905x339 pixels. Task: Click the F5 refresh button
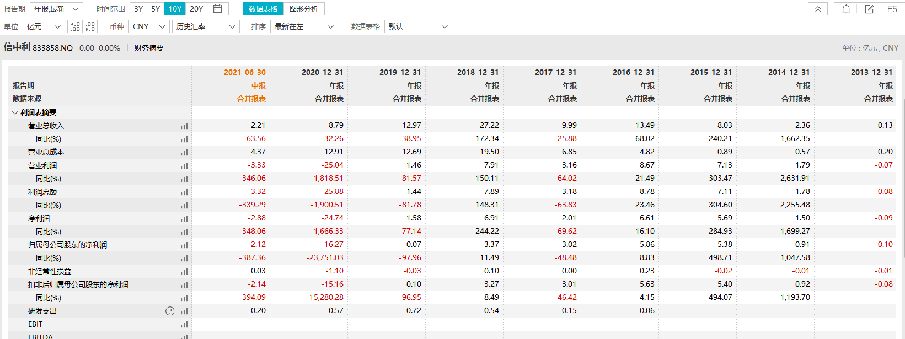coord(892,9)
